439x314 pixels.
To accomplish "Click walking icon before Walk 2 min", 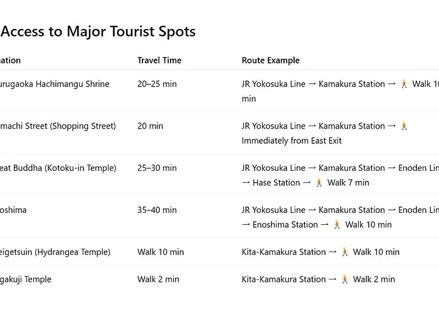I will 345,279.
